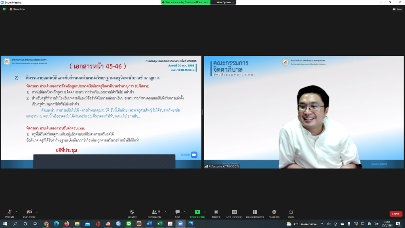This screenshot has height=228, width=405.
Task: Expand the View Options dropdown
Action: 225,2
